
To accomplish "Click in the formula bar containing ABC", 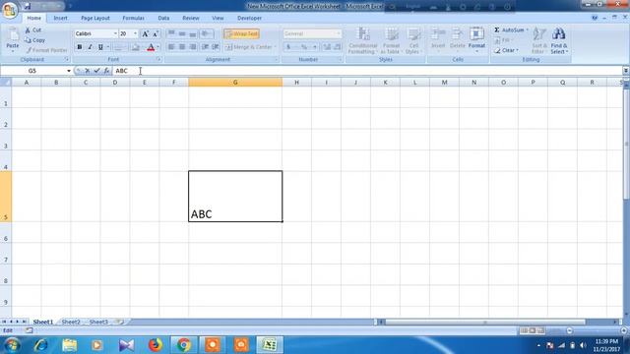I will coord(367,71).
